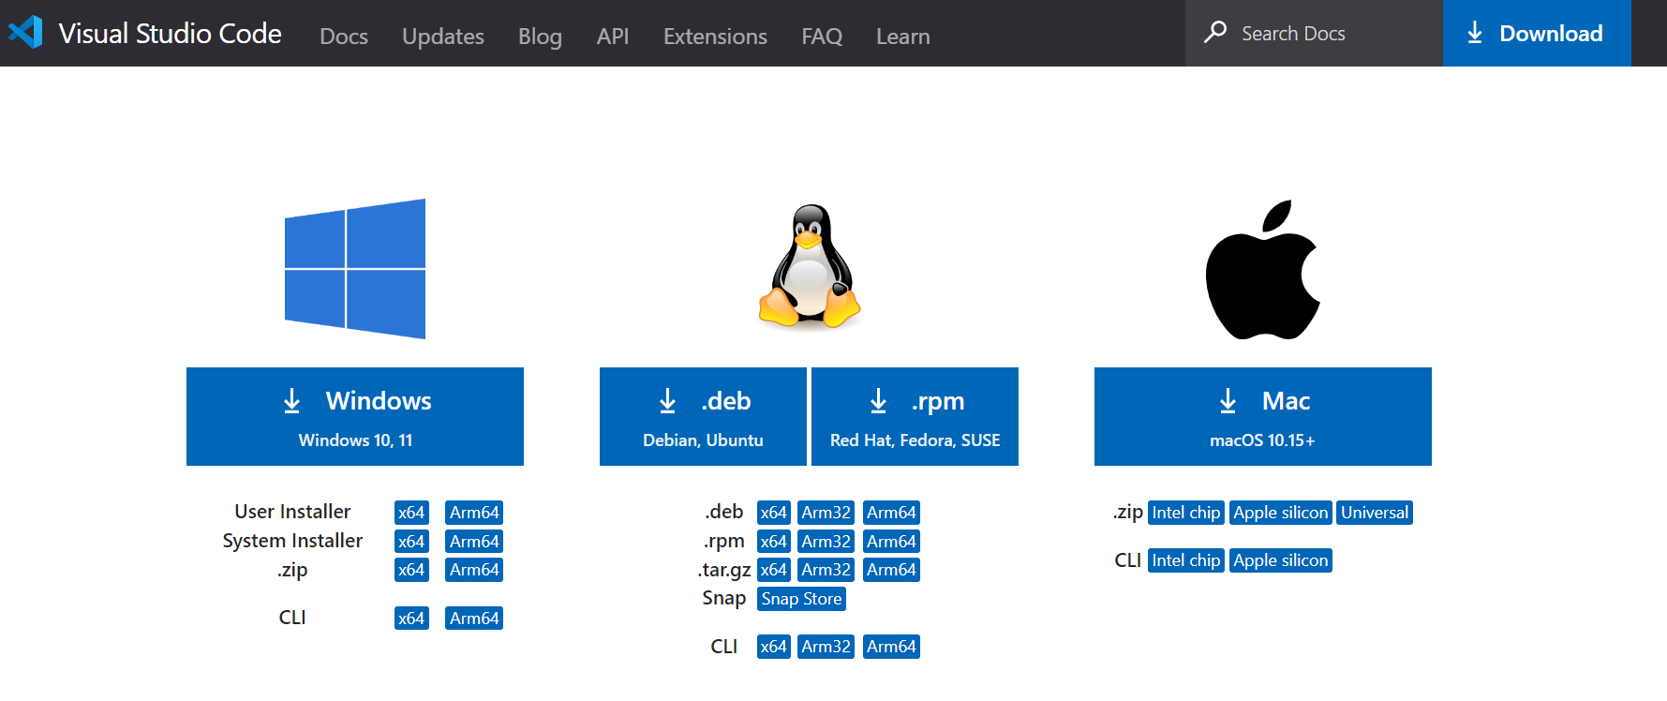
Task: Click the Download button in the header
Action: tap(1537, 33)
